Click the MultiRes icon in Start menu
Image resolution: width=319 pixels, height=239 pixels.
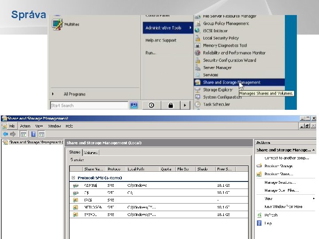click(x=57, y=24)
